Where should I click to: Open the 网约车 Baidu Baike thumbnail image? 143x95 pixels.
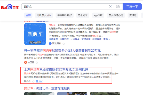tap(35, 34)
